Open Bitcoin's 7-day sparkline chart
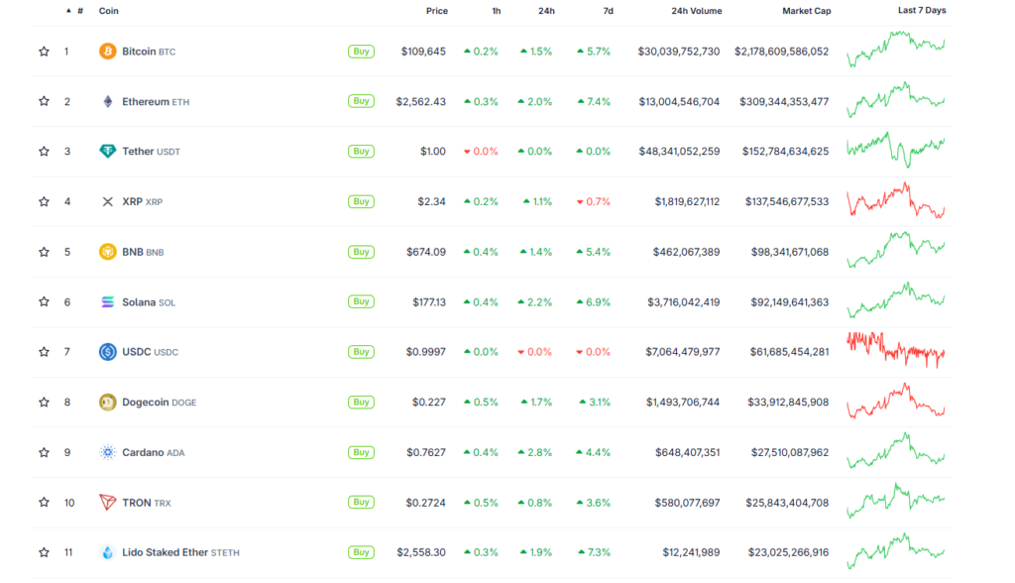The height and width of the screenshot is (583, 1015). pyautogui.click(x=896, y=50)
